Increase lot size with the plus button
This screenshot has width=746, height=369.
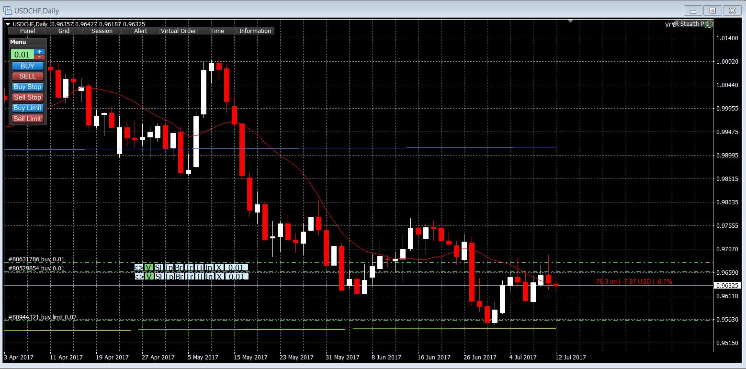(39, 51)
